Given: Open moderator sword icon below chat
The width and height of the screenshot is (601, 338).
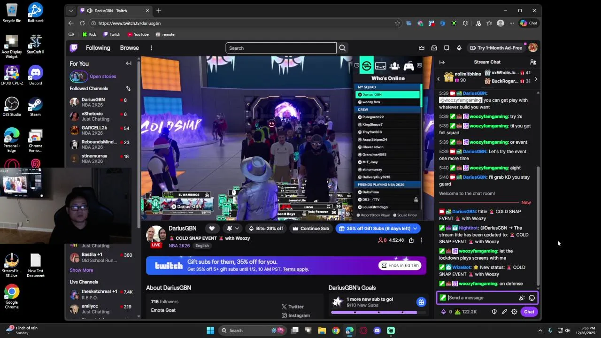Looking at the screenshot, I should point(504,312).
